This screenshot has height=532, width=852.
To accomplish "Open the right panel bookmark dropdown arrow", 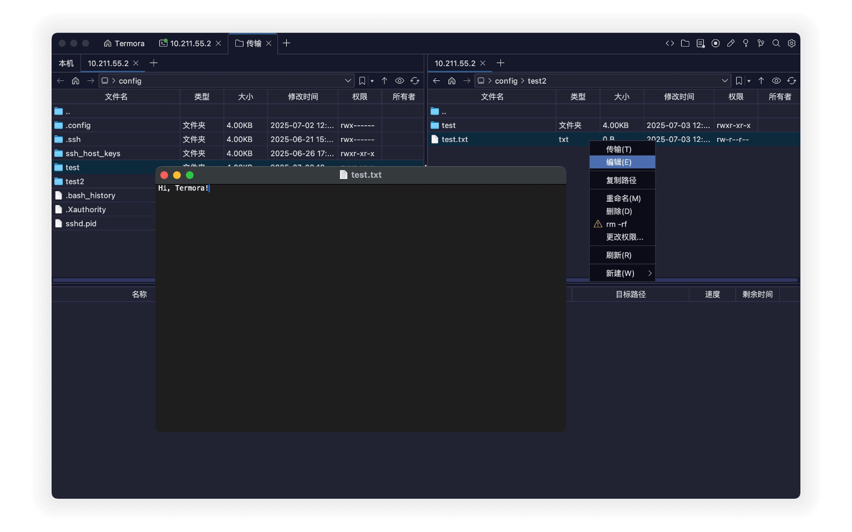I will click(x=749, y=81).
